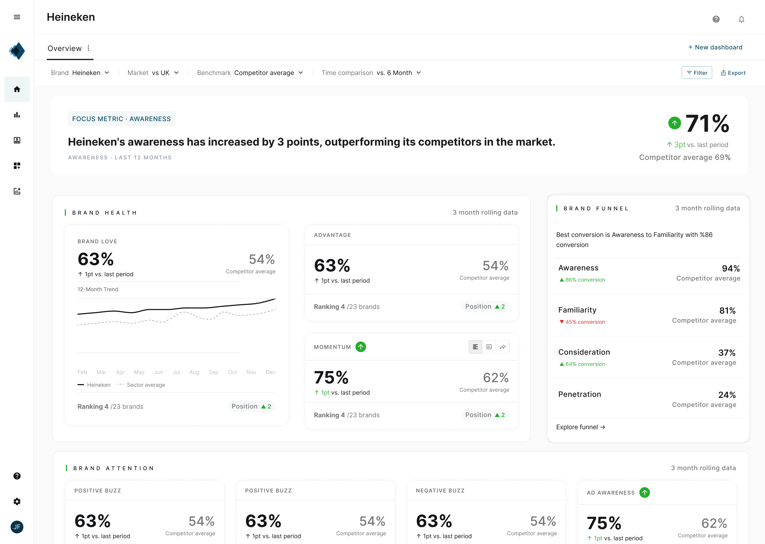The image size is (765, 544).
Task: Click the Brand Funnel section heading
Action: (x=596, y=208)
